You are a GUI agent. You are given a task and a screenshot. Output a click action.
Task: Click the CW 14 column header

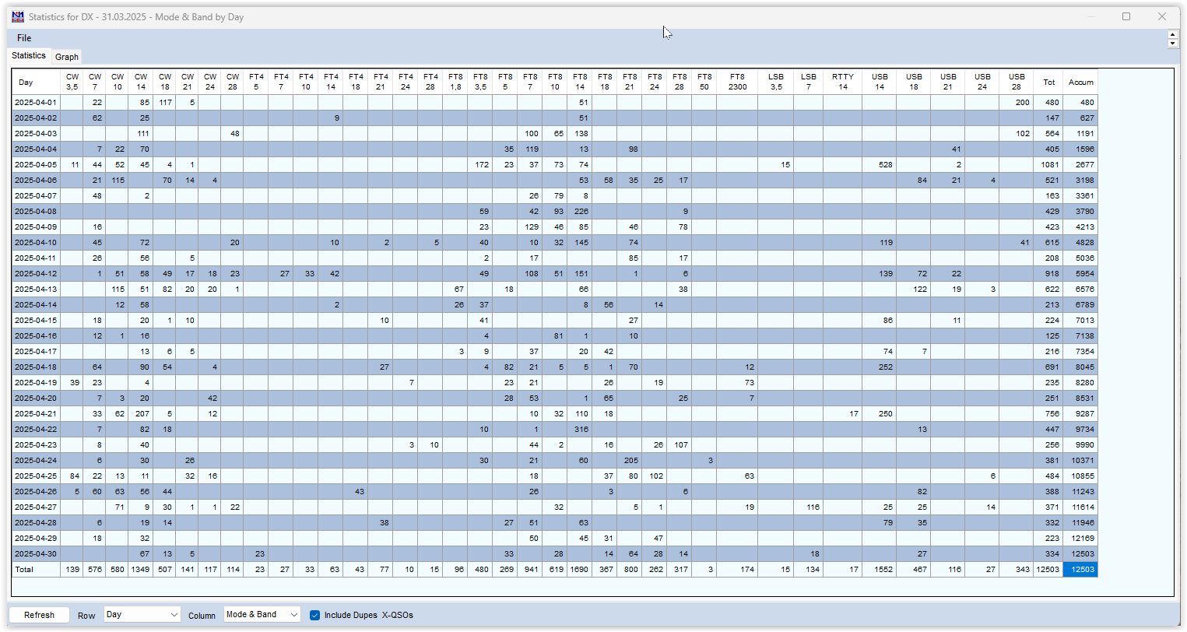[x=141, y=82]
